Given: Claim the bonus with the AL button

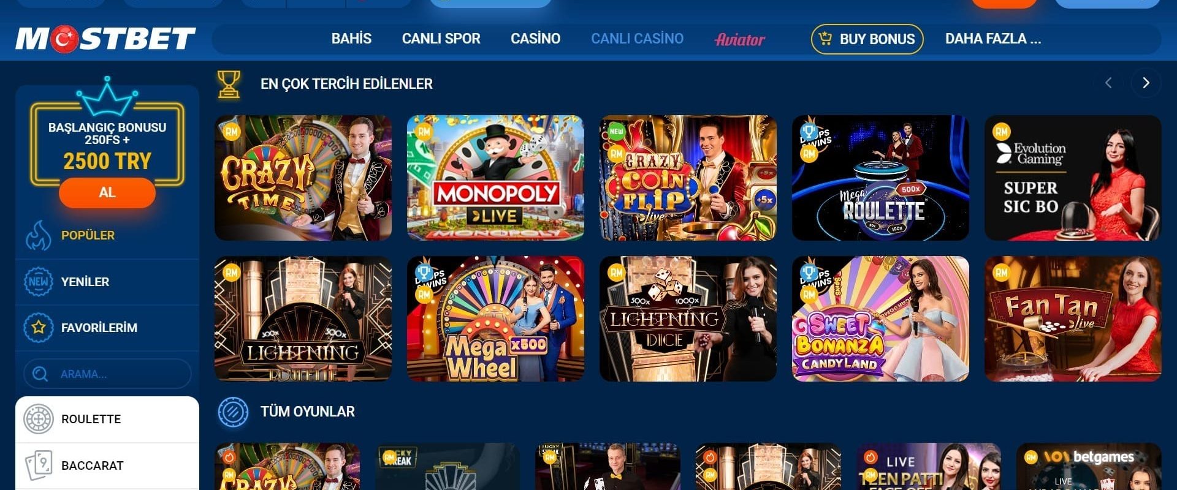Looking at the screenshot, I should tap(107, 192).
